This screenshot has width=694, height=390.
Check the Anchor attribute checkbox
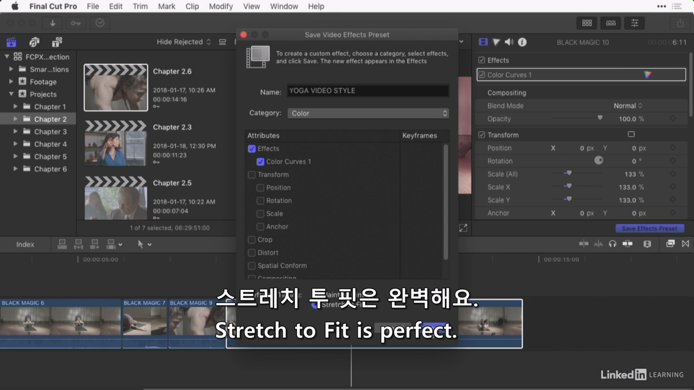[x=260, y=226]
